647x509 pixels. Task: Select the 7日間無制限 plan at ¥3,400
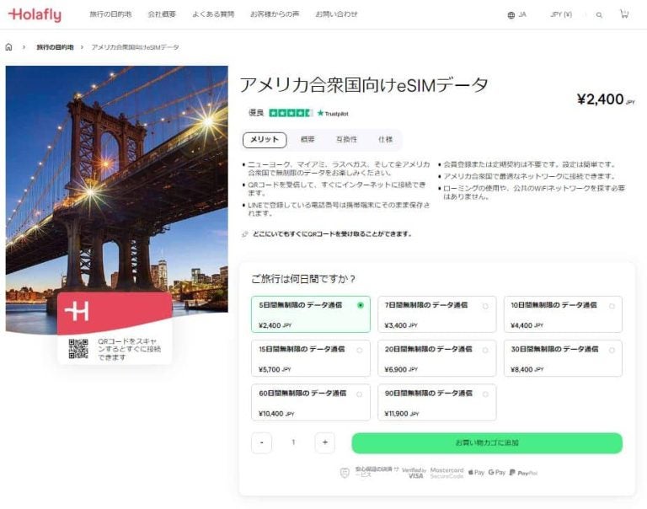pos(437,314)
